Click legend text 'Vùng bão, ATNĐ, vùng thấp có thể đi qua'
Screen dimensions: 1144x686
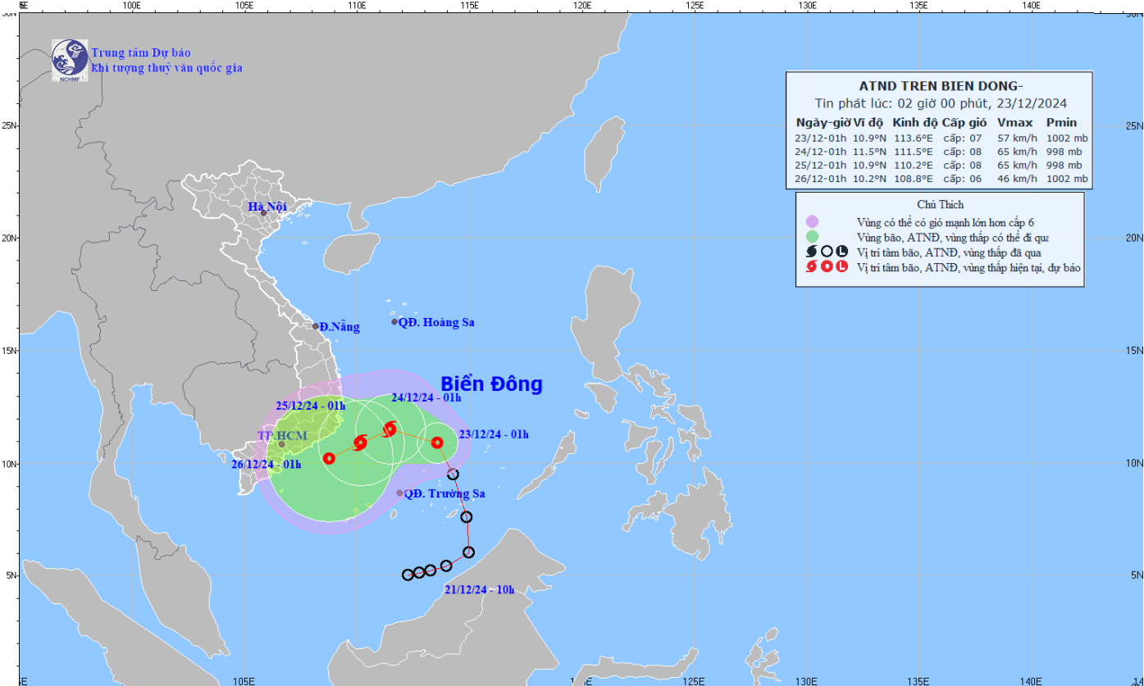951,237
